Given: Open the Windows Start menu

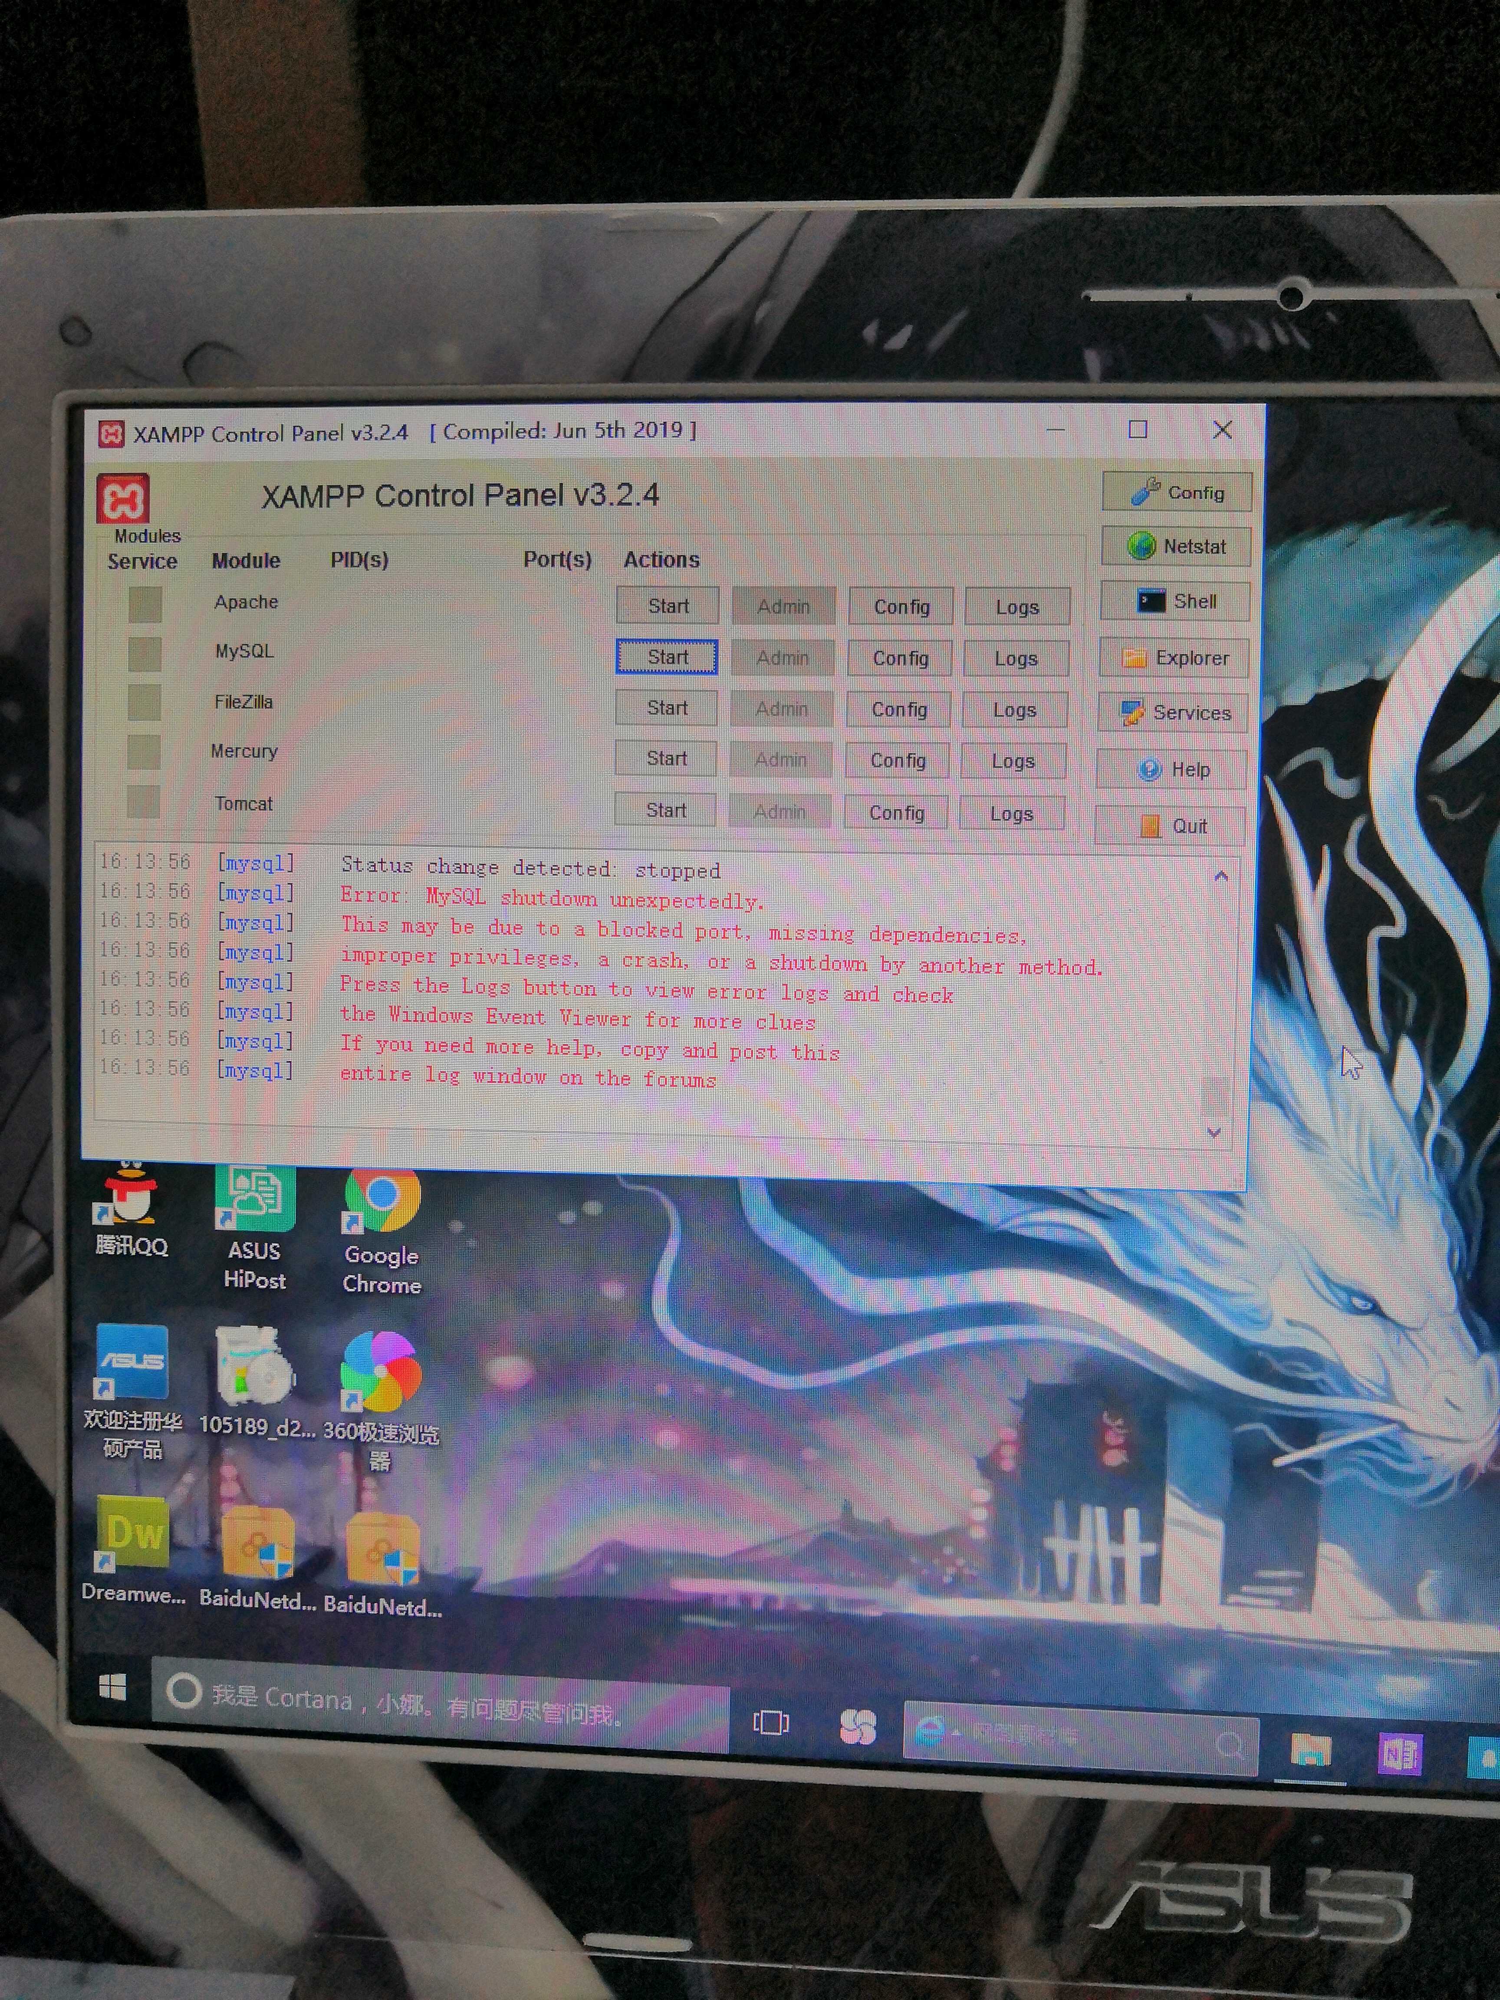Looking at the screenshot, I should click(x=112, y=1686).
